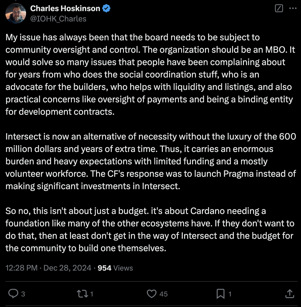Click the reply speech bubble icon
Image resolution: width=301 pixels, height=307 pixels.
pyautogui.click(x=13, y=294)
